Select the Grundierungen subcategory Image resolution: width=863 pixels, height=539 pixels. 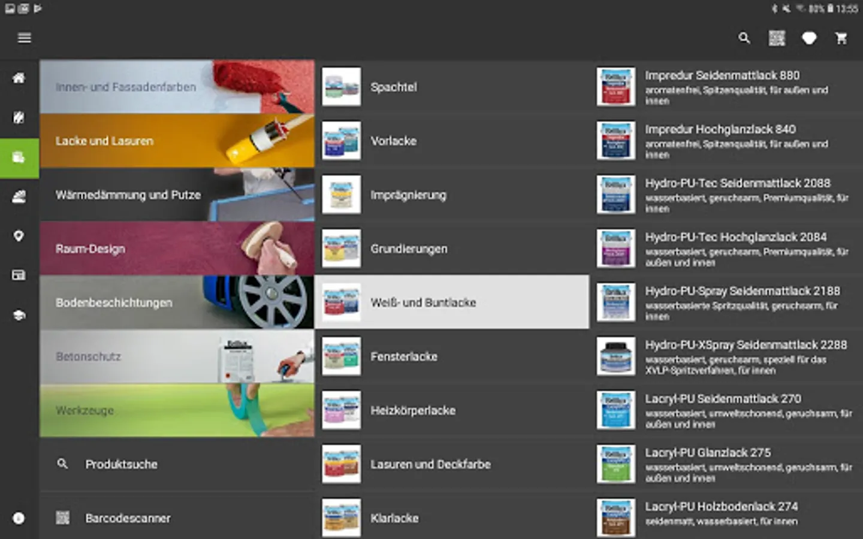(452, 249)
